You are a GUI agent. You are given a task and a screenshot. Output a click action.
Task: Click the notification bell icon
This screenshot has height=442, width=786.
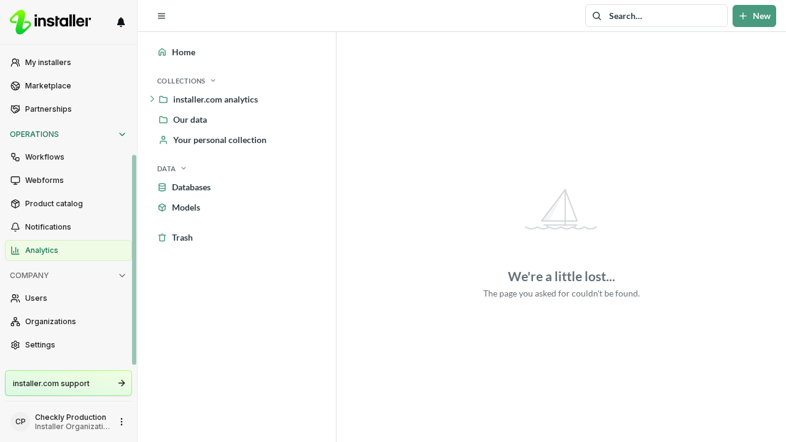[121, 22]
